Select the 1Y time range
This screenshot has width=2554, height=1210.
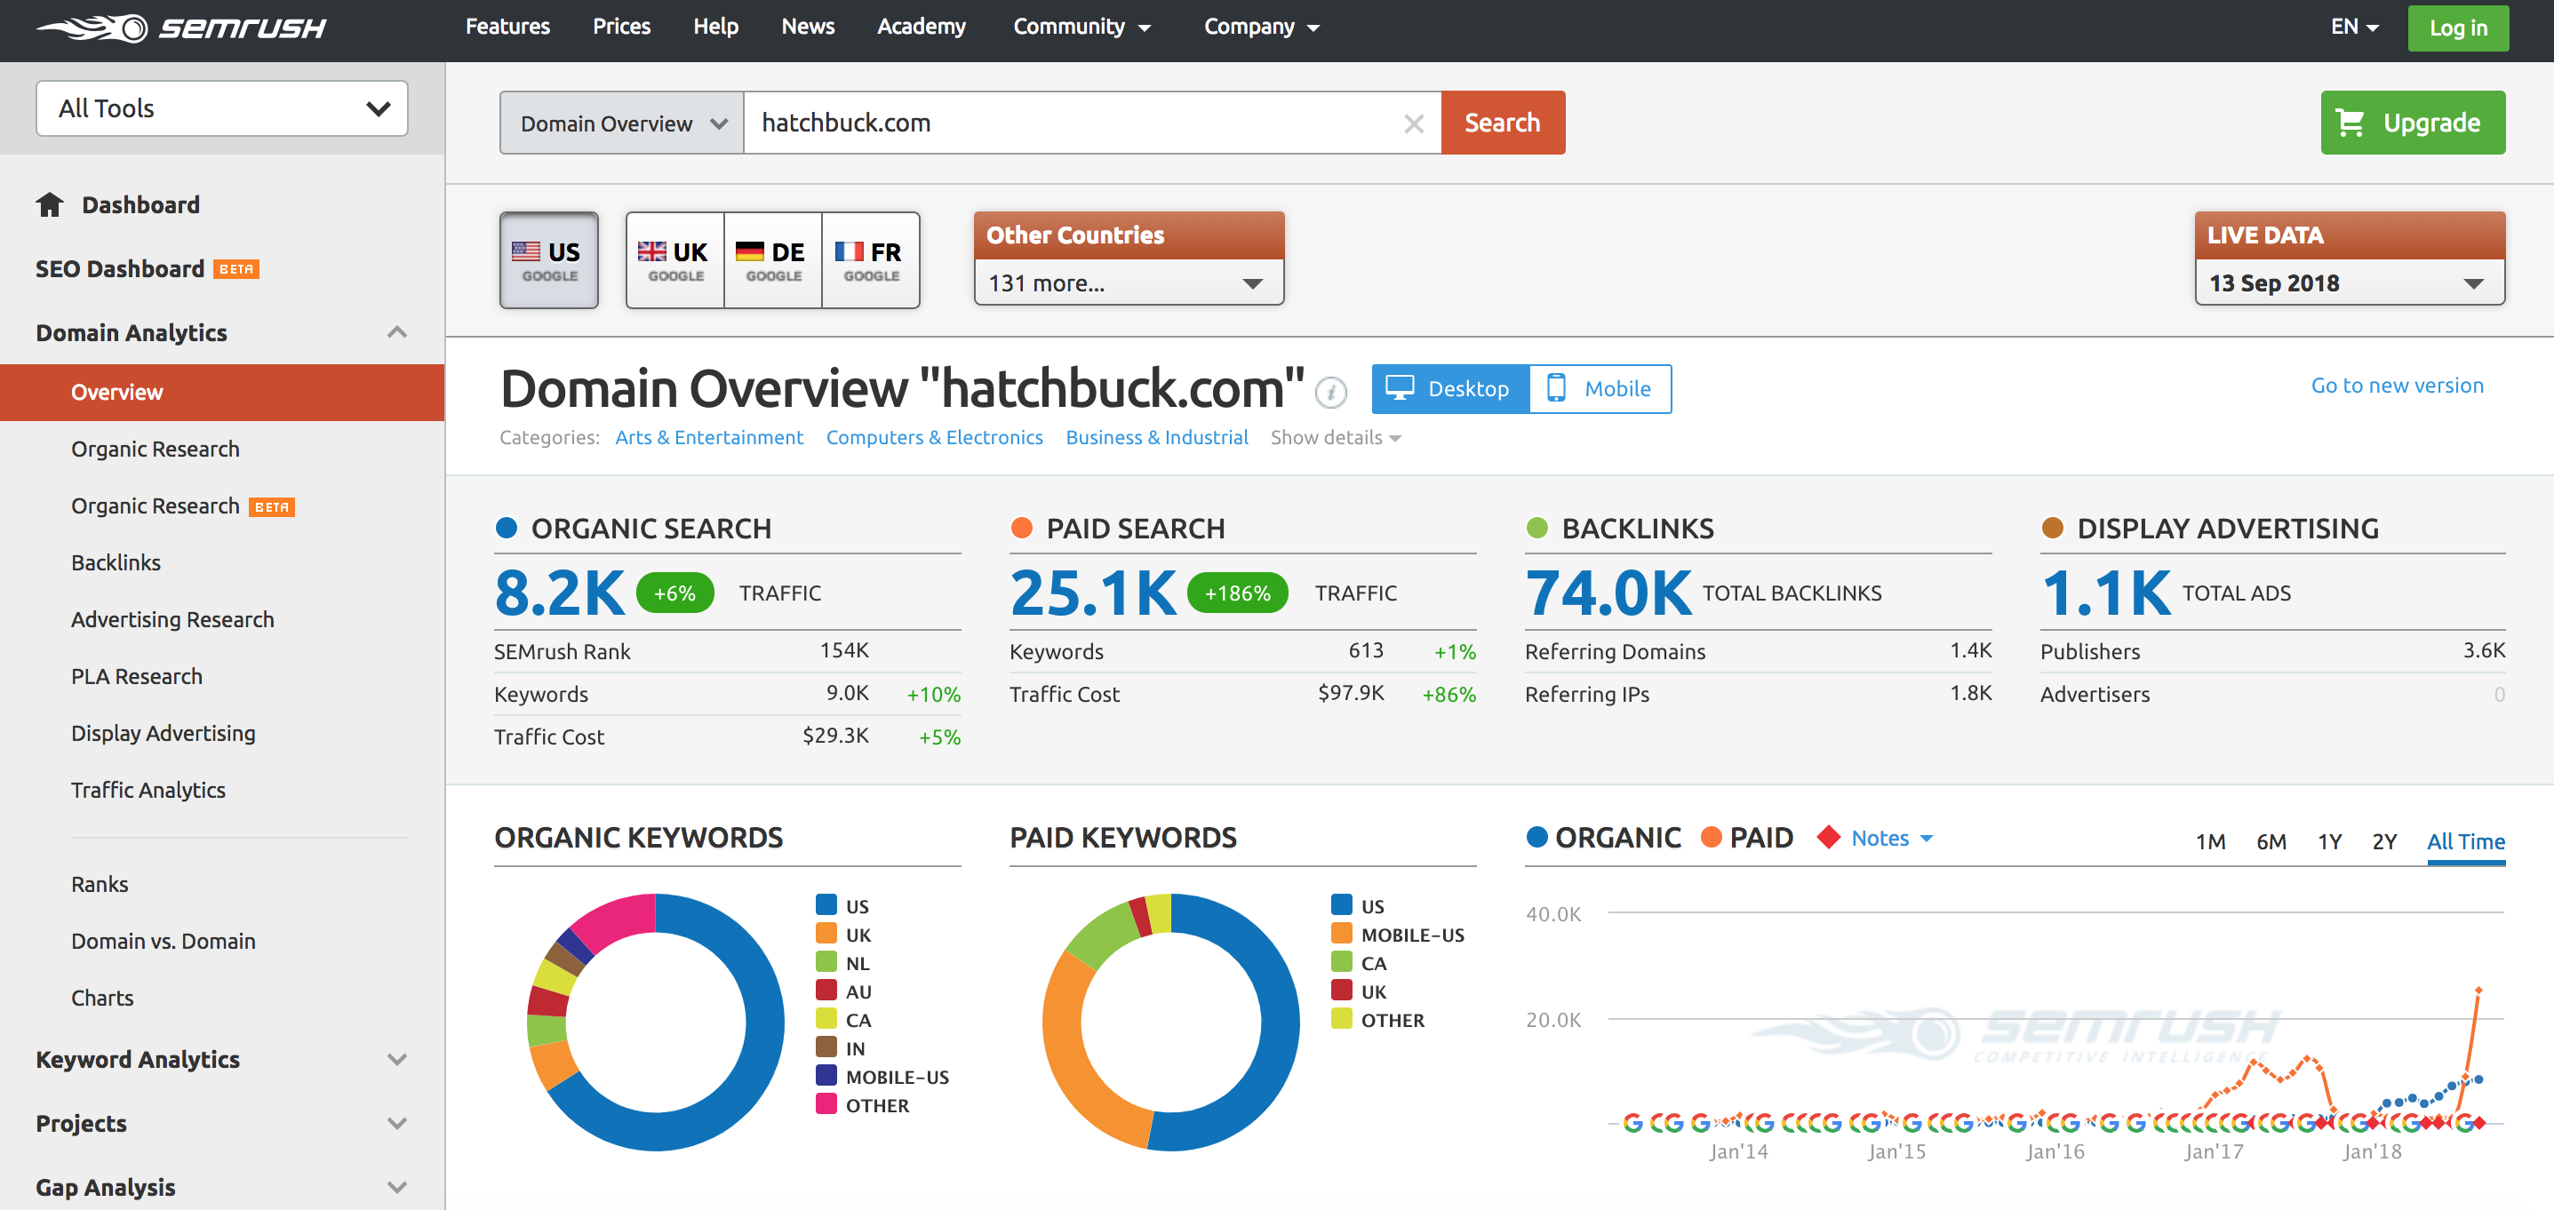pyautogui.click(x=2329, y=841)
